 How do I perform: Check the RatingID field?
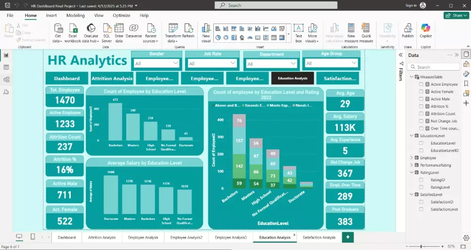[421, 180]
